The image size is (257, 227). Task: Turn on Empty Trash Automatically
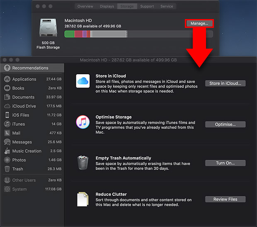(x=225, y=163)
